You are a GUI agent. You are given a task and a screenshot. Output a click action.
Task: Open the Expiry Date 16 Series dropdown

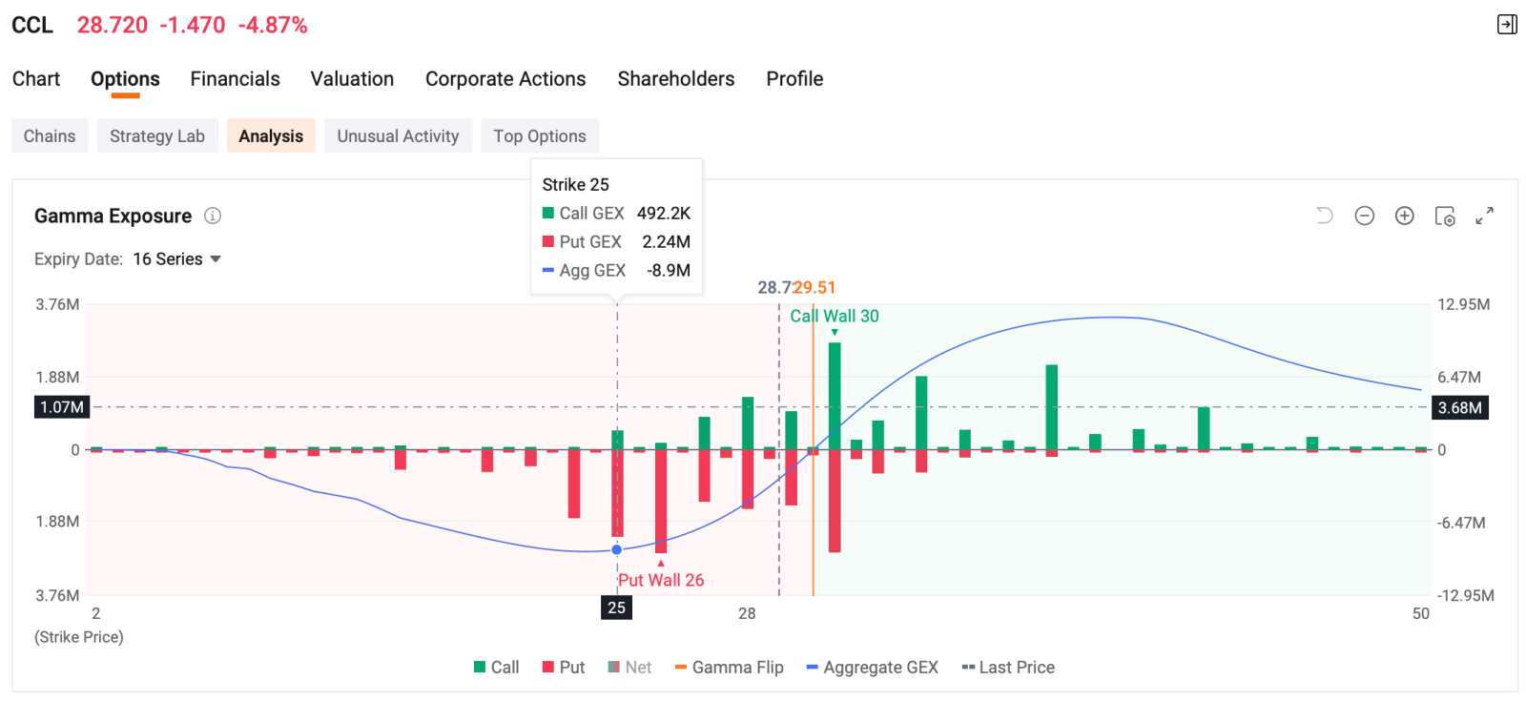(177, 259)
